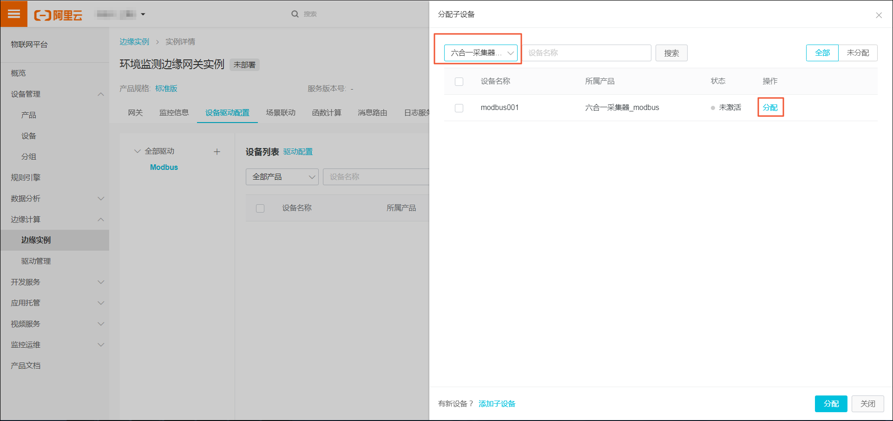
Task: Open 概览 in the sidebar
Action: point(19,73)
